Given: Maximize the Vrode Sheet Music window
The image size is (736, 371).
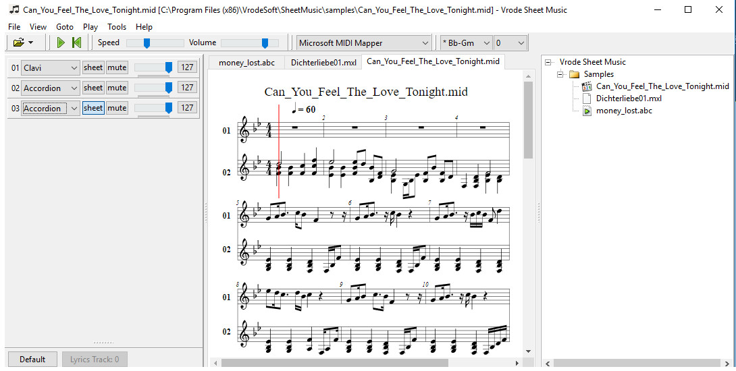Looking at the screenshot, I should click(x=688, y=9).
